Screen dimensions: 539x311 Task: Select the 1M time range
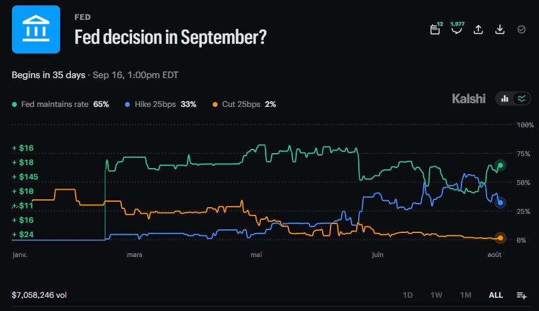[466, 295]
